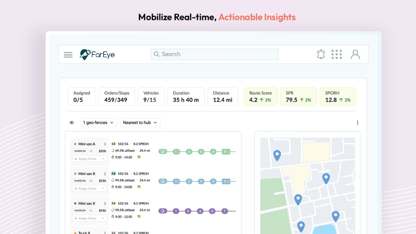
Task: Expand the 1 geo-fences dropdown
Action: pos(99,123)
